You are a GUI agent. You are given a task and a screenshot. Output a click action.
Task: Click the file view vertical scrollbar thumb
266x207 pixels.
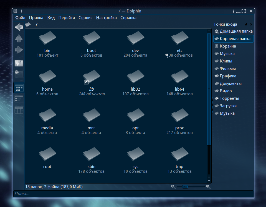(209, 89)
